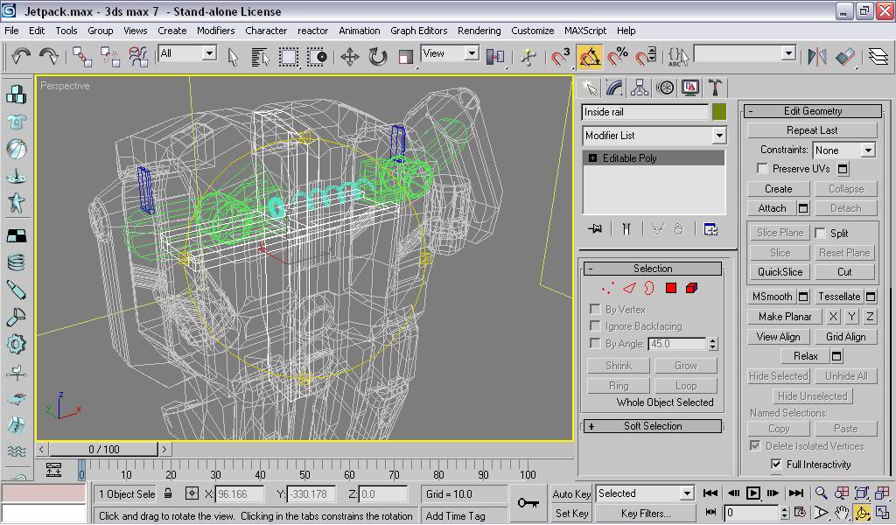Toggle the Angle Snap button
The height and width of the screenshot is (525, 896).
[591, 57]
